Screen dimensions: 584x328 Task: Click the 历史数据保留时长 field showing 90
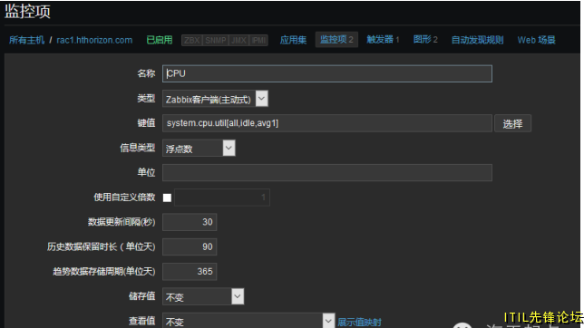pyautogui.click(x=190, y=246)
